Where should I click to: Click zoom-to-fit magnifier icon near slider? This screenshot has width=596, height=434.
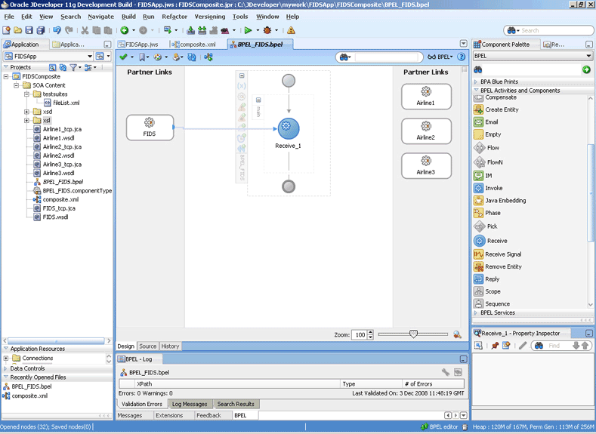(x=457, y=334)
